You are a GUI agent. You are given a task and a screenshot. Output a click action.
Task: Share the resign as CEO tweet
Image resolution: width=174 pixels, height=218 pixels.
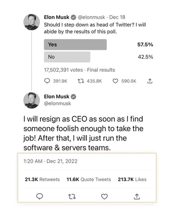137,197
